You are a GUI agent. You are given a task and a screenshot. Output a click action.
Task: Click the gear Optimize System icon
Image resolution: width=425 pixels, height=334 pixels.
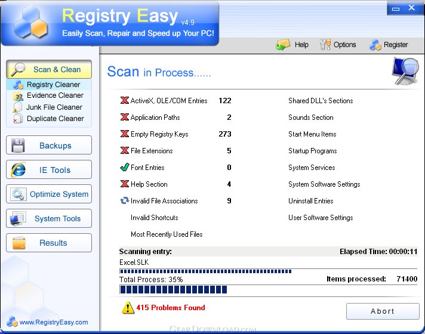pos(18,194)
